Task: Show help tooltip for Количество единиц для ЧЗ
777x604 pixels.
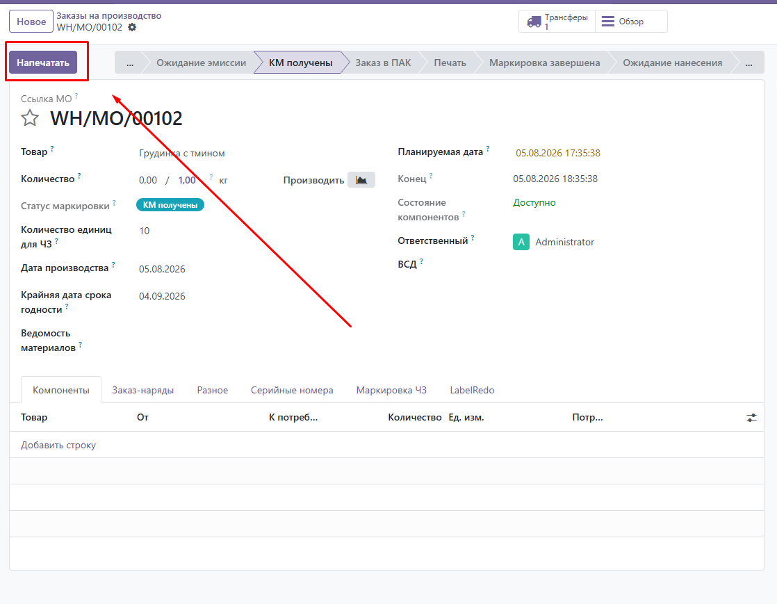Action: pyautogui.click(x=56, y=240)
